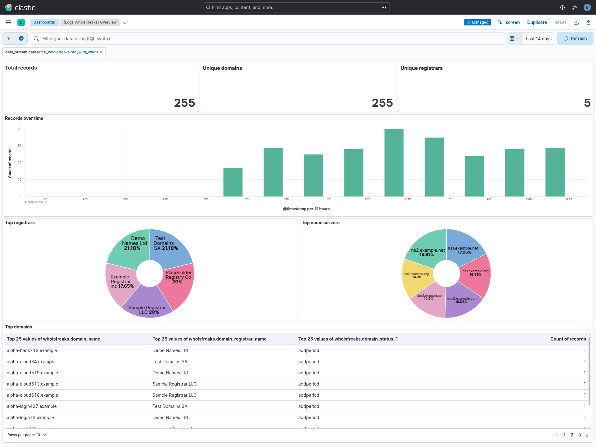Screen dimensions: 596x447
Task: Open the main navigation hamburger menu
Action: (9, 22)
